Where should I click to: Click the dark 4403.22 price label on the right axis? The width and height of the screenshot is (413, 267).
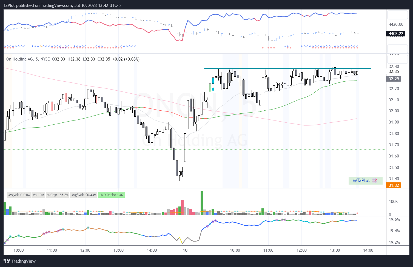coord(395,34)
